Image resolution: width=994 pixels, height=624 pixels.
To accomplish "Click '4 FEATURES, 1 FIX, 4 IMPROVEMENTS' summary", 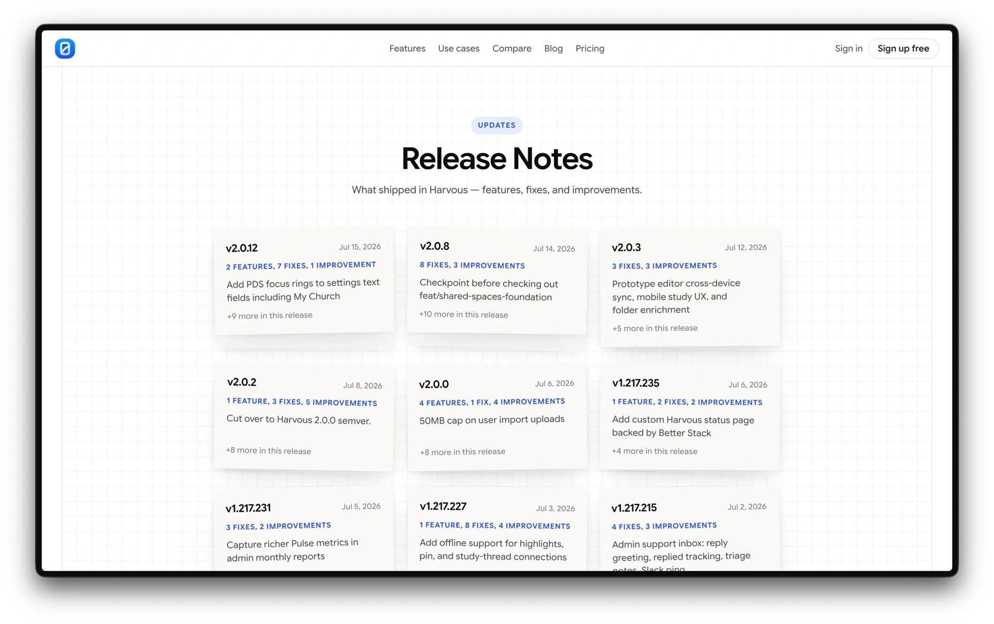I will coord(492,402).
